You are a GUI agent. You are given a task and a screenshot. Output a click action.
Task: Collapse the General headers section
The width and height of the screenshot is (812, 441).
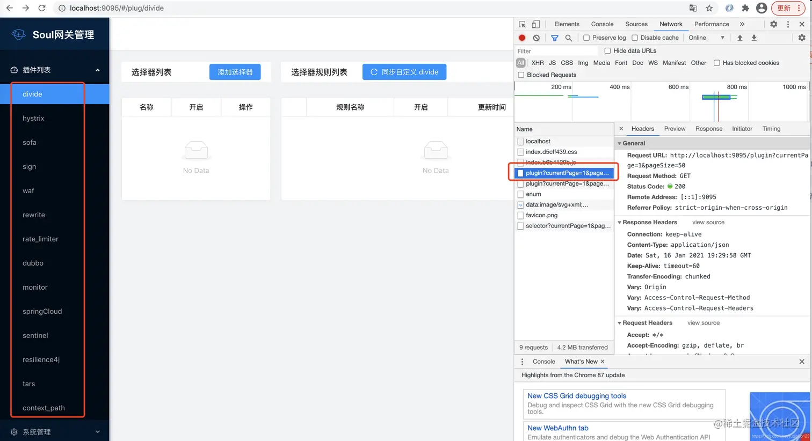click(x=619, y=144)
